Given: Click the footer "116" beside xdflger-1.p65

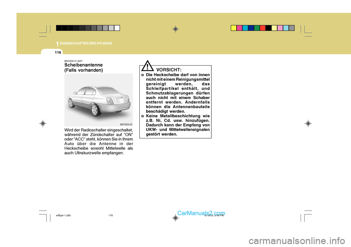Looking at the screenshot, I should tap(111, 216).
